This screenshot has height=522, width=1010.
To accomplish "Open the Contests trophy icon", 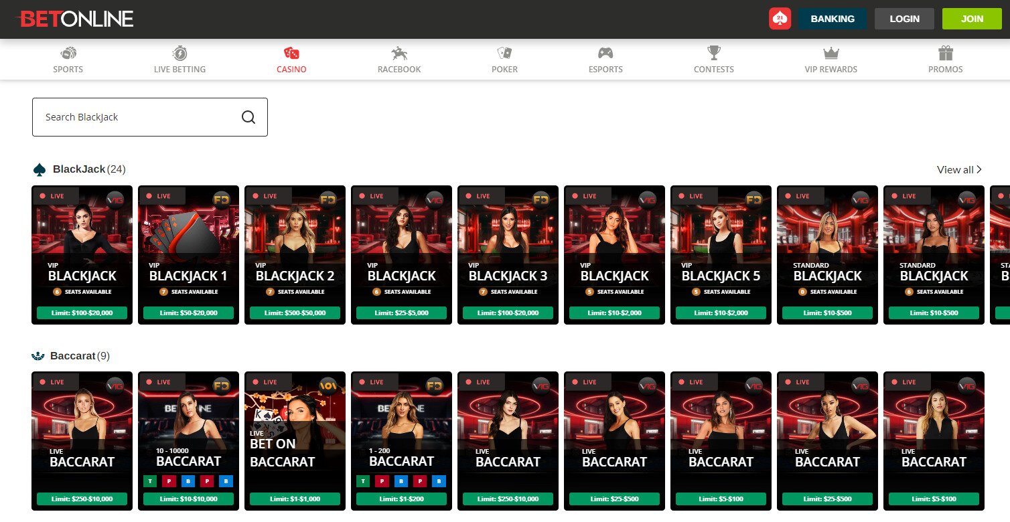I will [x=714, y=54].
